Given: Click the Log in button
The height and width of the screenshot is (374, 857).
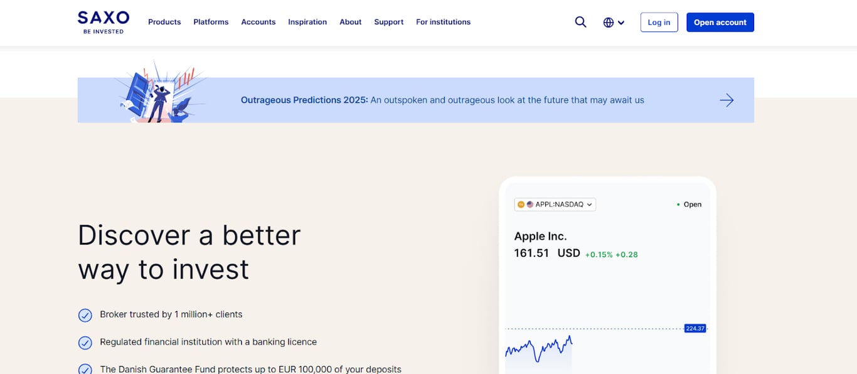Looking at the screenshot, I should click(659, 22).
